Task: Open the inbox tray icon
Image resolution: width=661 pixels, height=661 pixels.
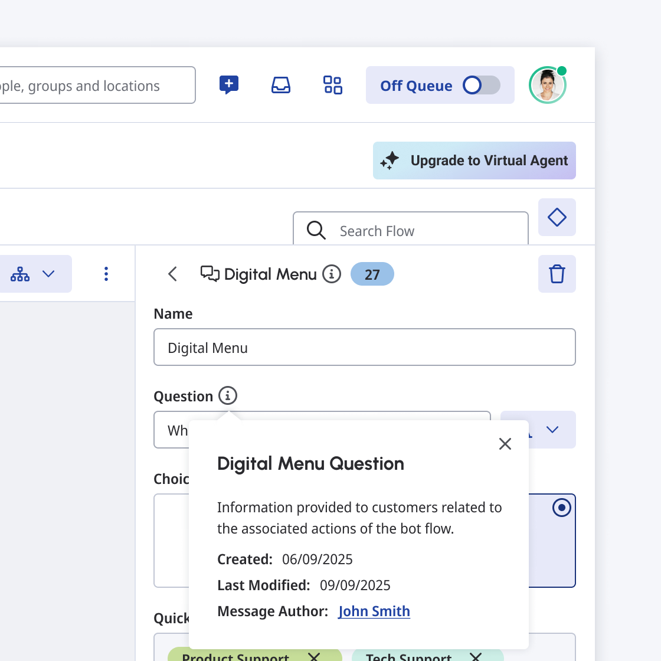Action: click(x=281, y=85)
